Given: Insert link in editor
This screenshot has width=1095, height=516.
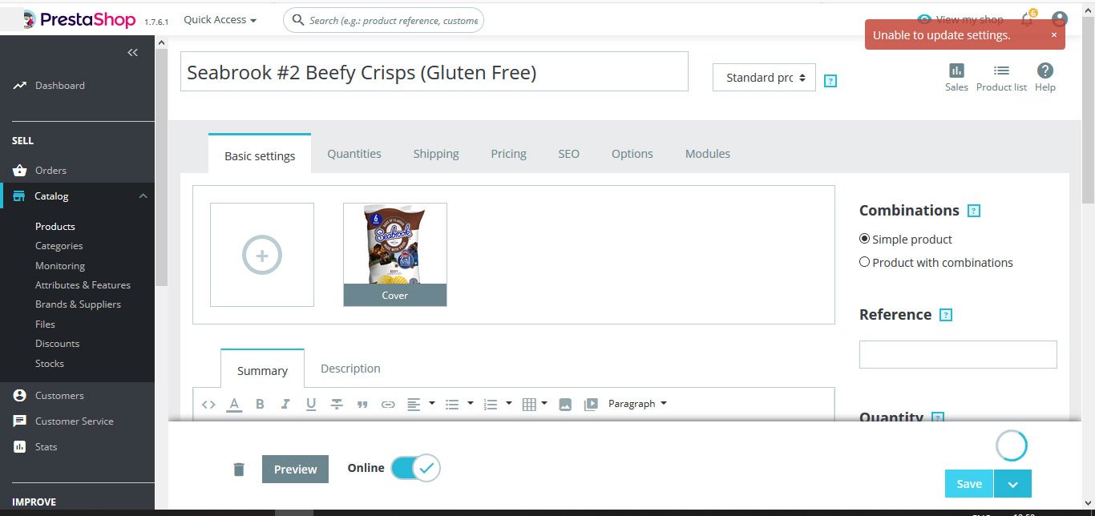Looking at the screenshot, I should coord(388,405).
